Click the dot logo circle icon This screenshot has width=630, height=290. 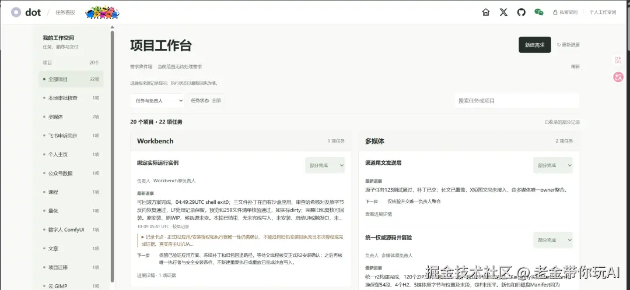pos(16,12)
